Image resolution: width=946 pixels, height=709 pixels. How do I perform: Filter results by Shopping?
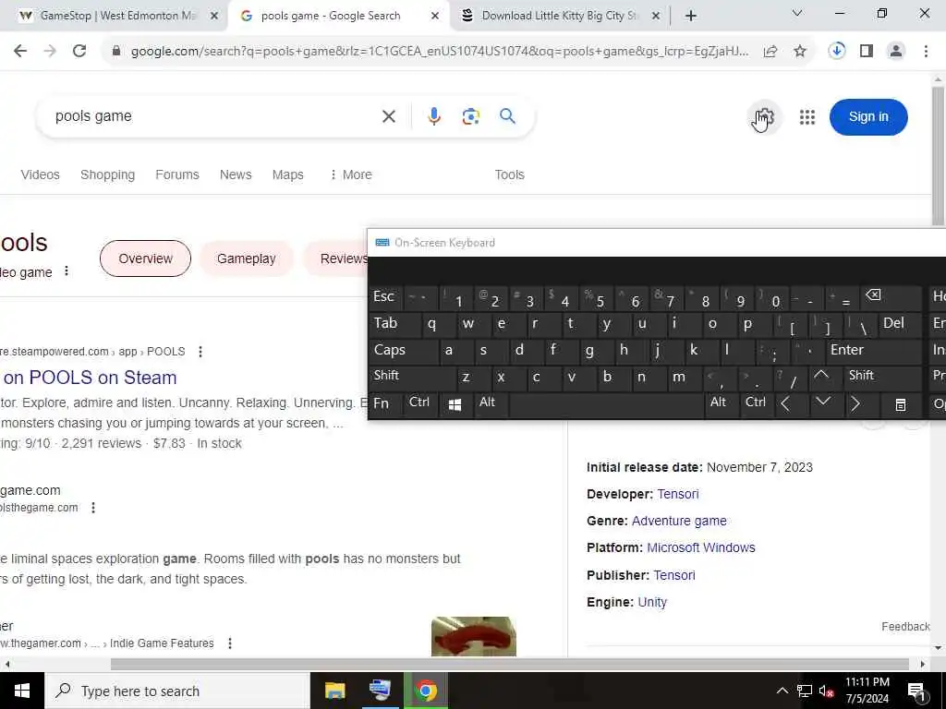(x=107, y=174)
